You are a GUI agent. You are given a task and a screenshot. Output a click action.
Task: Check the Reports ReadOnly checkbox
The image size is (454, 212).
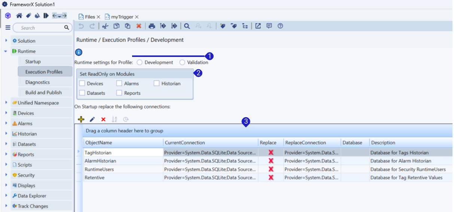(x=119, y=93)
